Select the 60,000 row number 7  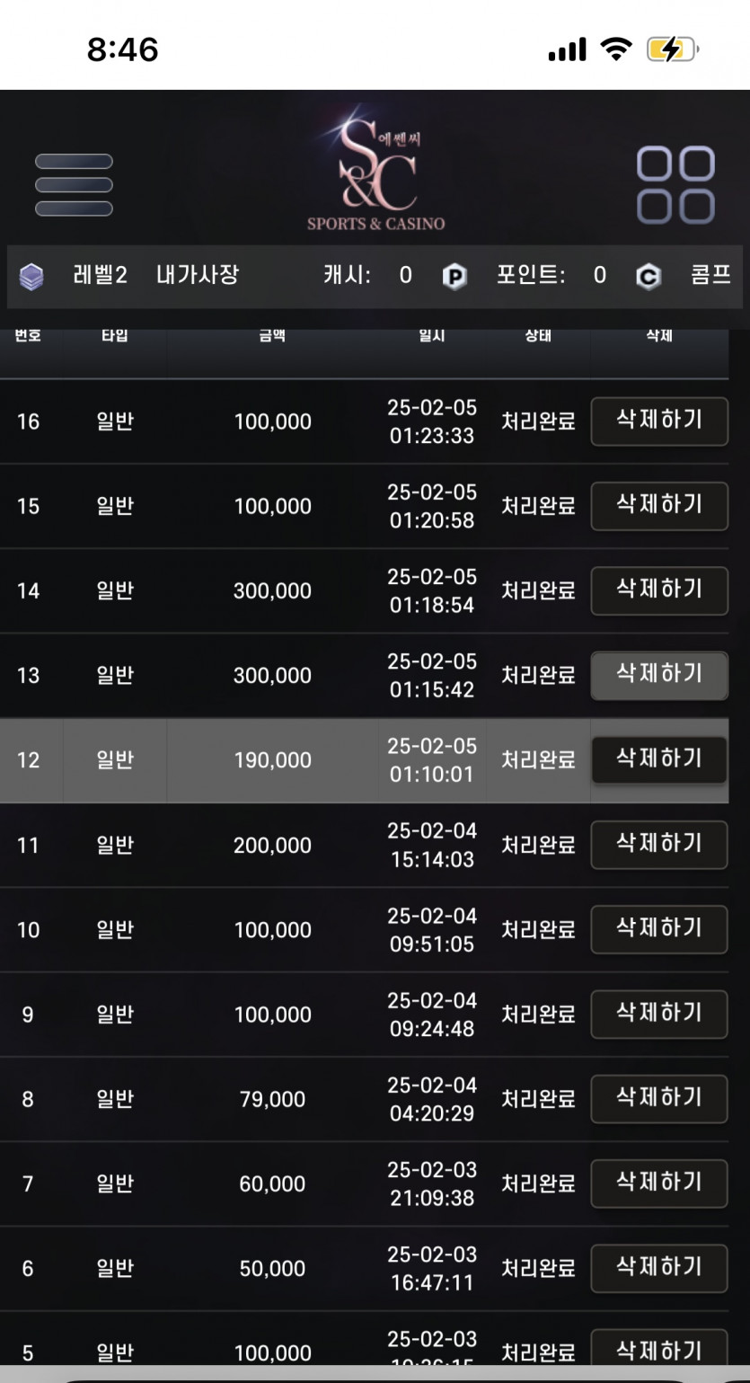point(364,1184)
